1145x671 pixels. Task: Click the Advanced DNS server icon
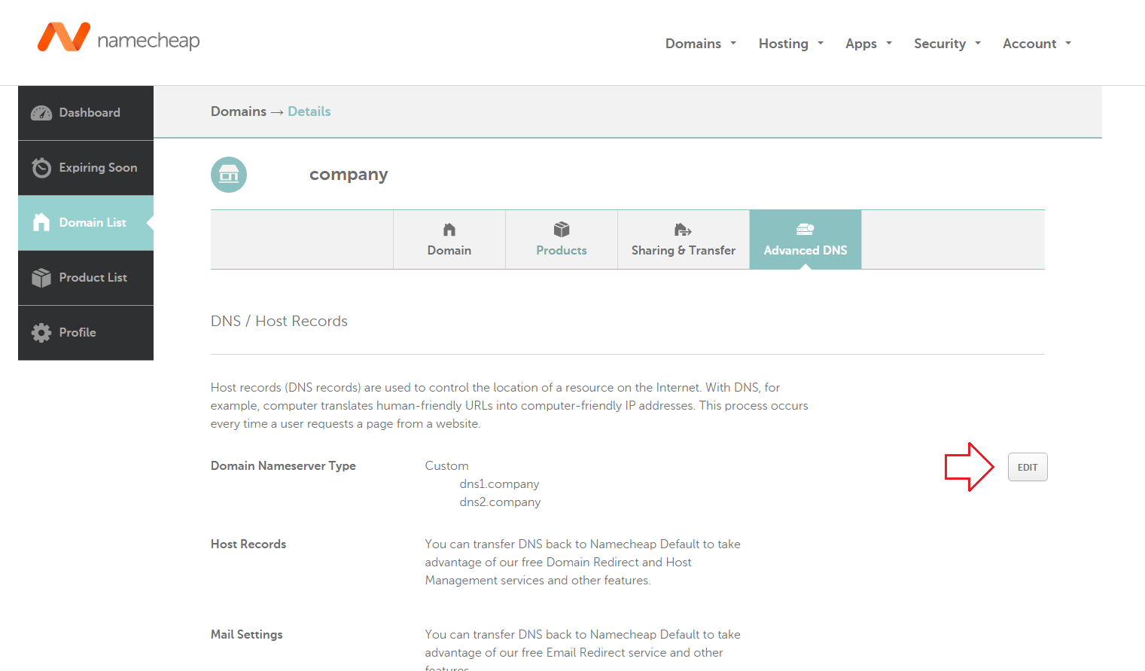coord(805,230)
